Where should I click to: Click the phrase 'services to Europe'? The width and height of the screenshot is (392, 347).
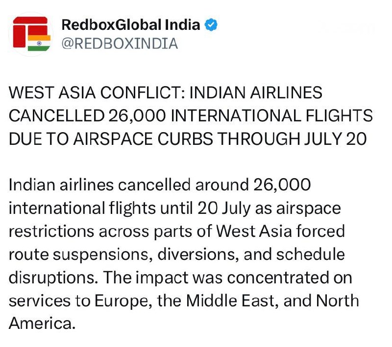pos(79,301)
